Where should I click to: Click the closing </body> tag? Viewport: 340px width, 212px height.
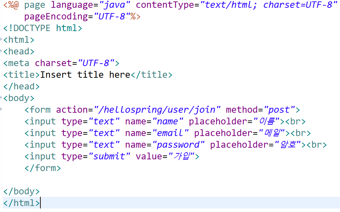[x=22, y=192]
